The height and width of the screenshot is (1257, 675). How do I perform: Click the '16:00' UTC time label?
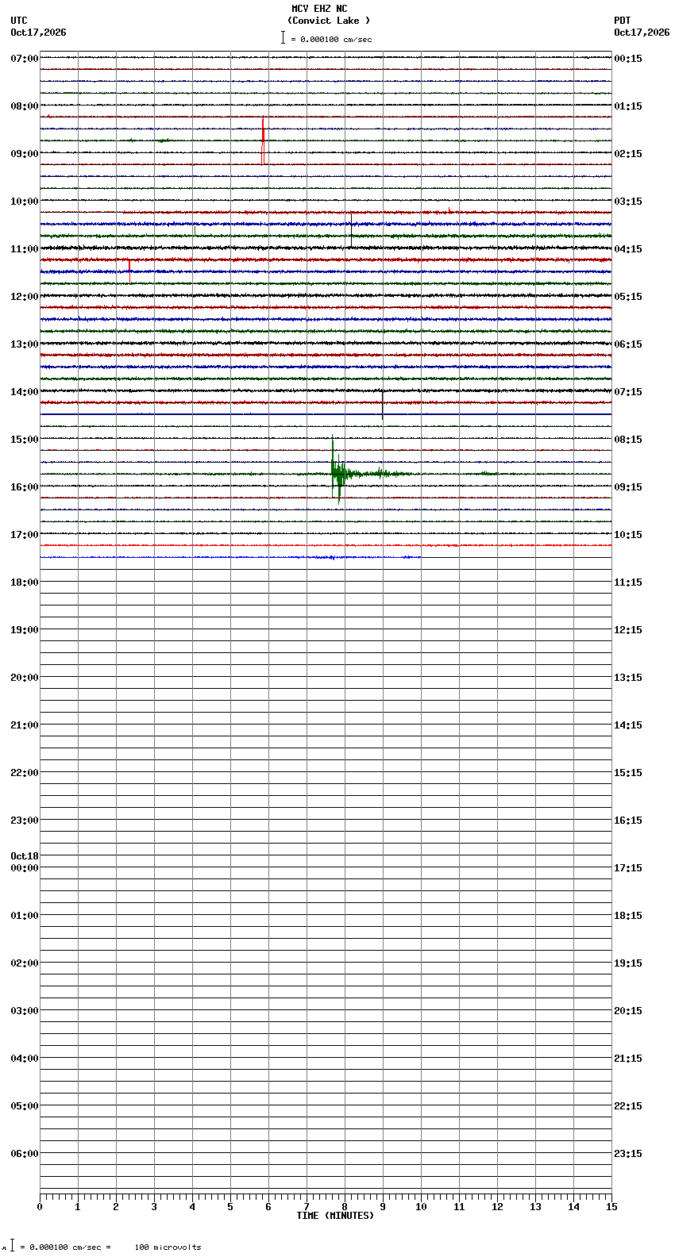coord(25,487)
